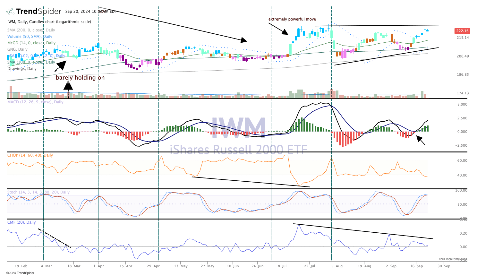Click the '©2024 TrendSpider' footer text

point(20,273)
